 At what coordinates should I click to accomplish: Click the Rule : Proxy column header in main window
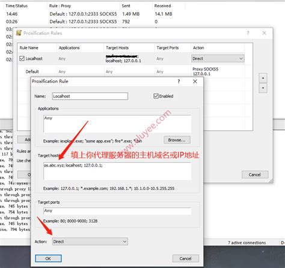pyautogui.click(x=60, y=6)
